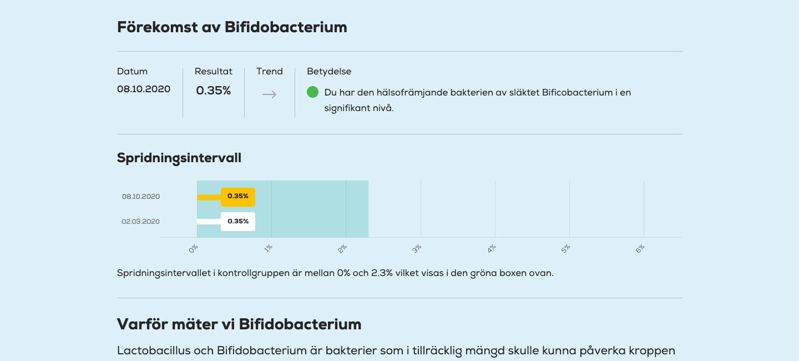
Task: Click the Spridningsintervall section heading
Action: 179,158
